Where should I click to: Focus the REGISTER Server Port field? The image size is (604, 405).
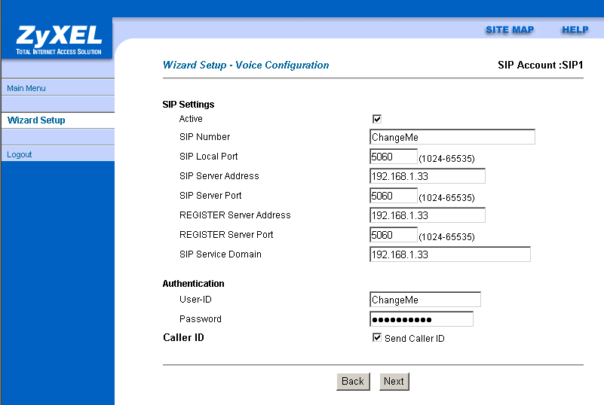click(x=393, y=235)
